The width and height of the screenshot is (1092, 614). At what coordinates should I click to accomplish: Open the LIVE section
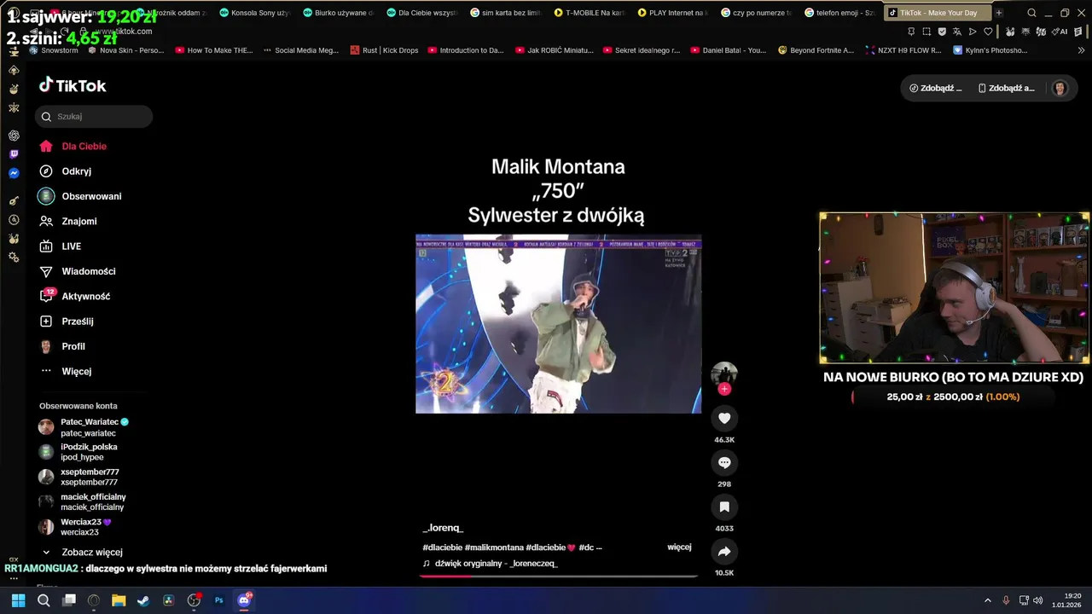[61, 246]
